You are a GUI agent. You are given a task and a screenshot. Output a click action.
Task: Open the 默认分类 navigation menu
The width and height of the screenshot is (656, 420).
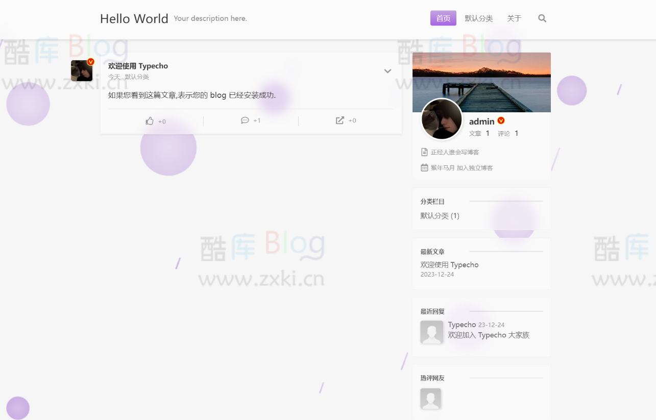pyautogui.click(x=478, y=18)
